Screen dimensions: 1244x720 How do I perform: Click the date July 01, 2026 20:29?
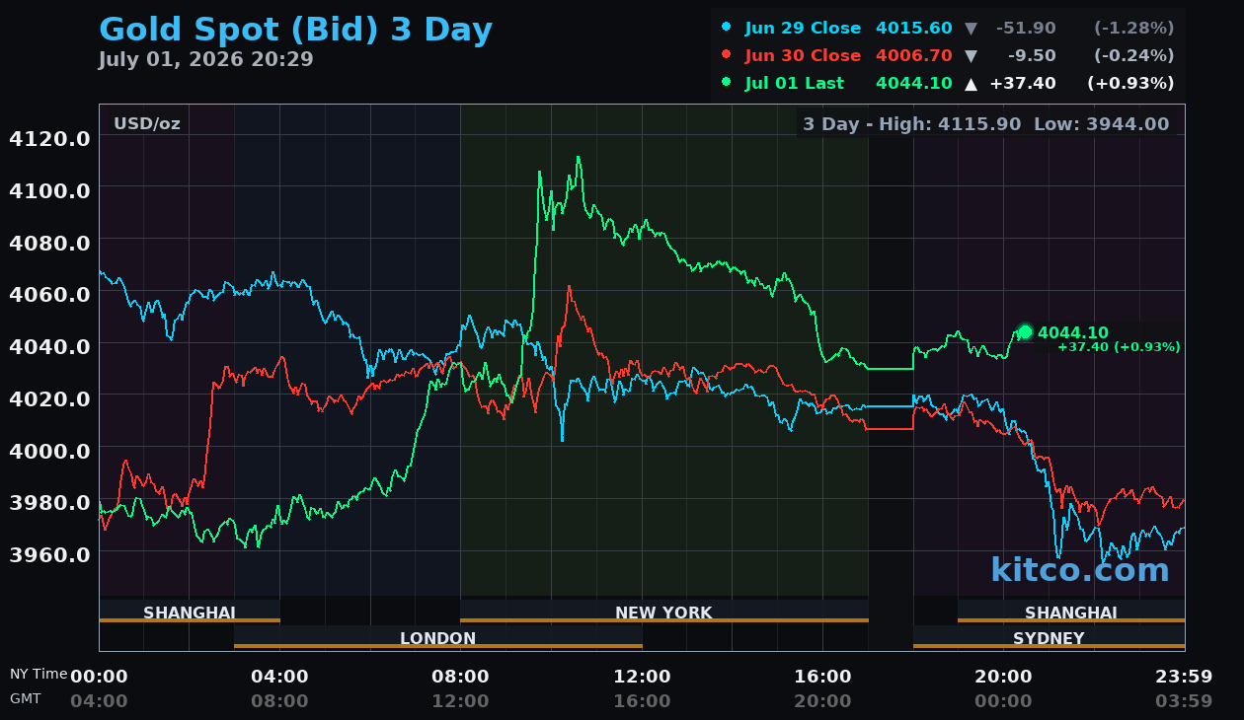click(x=205, y=59)
